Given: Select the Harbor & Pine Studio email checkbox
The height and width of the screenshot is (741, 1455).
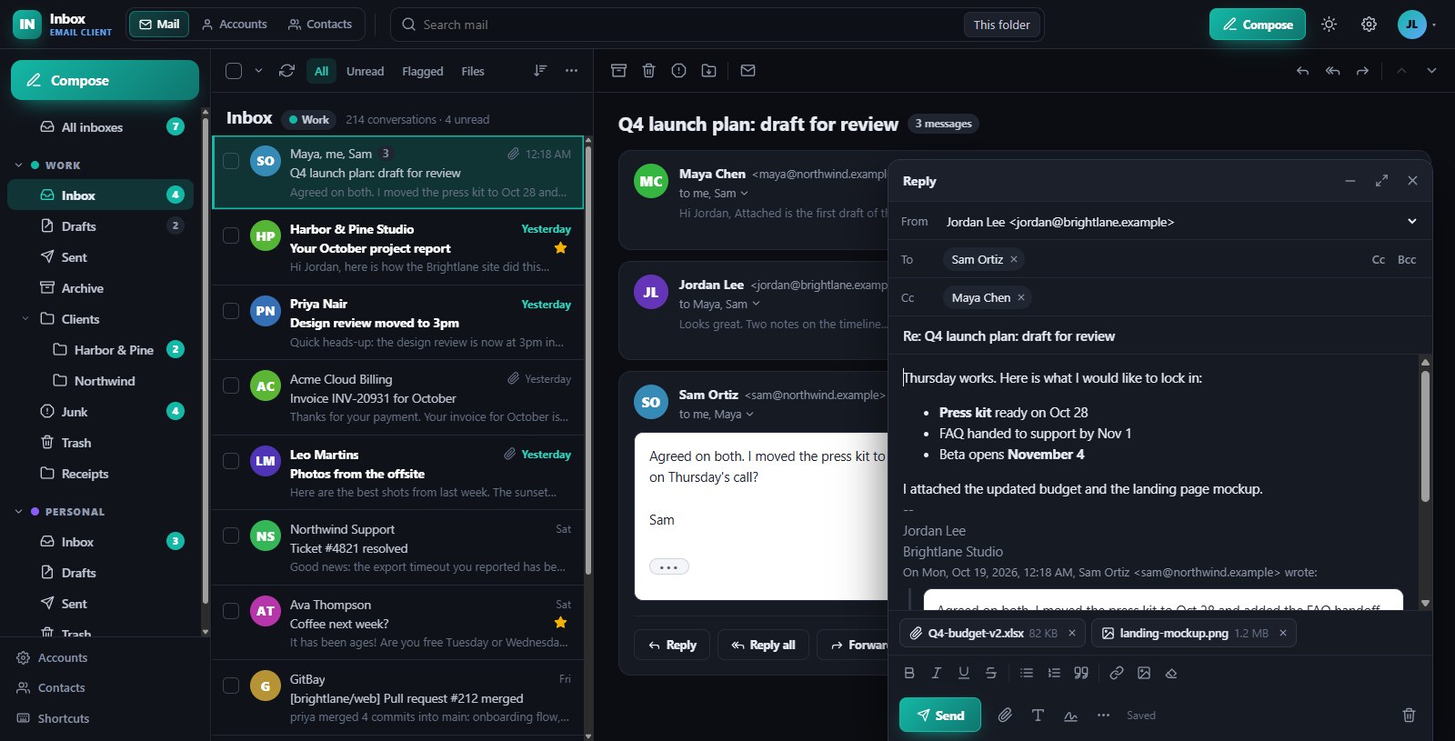Looking at the screenshot, I should (231, 235).
